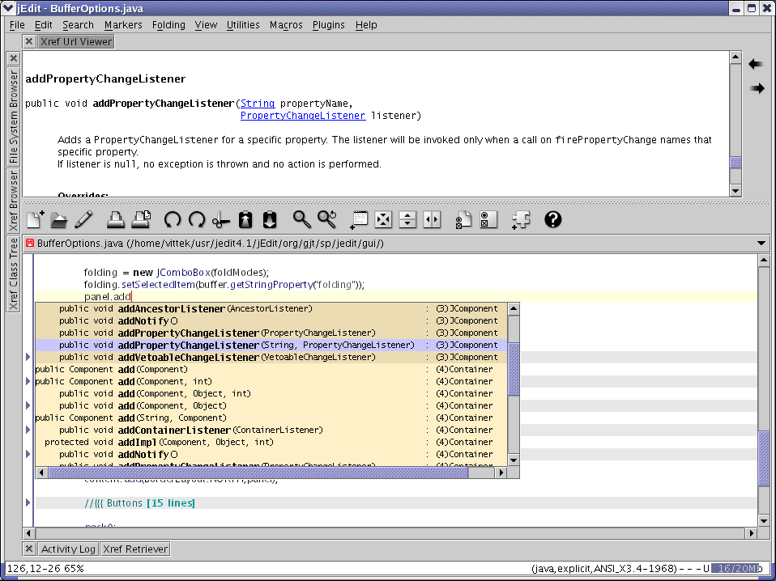Create a new file with toolbar icon
This screenshot has height=581, width=776.
[35, 219]
